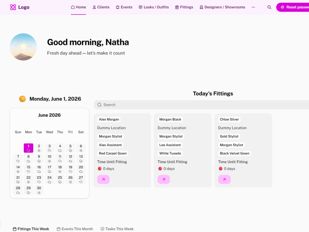Click the Reset password button
Screen dimensions: 309x232
tap(293, 7)
